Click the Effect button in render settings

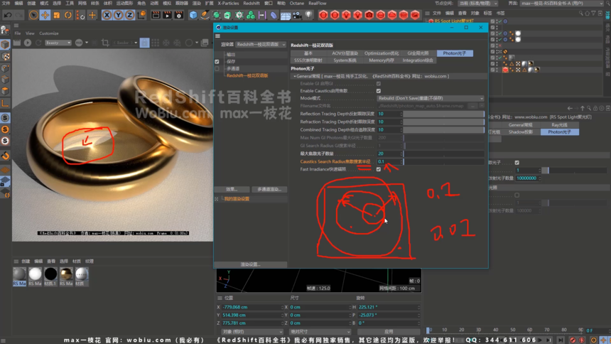232,189
